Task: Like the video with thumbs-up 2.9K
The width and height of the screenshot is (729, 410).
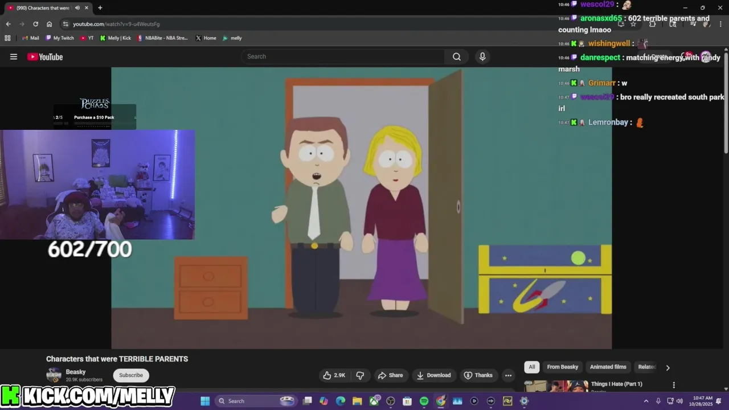Action: click(x=334, y=375)
